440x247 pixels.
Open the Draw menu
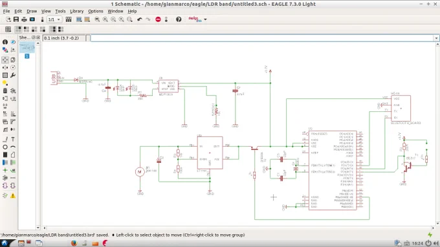(32, 11)
